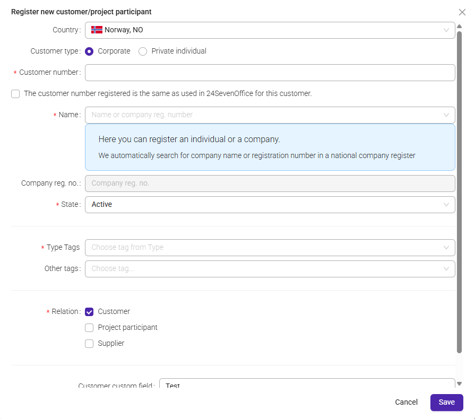This screenshot has height=419, width=475.
Task: Uncheck the Customer relation checkbox
Action: tap(89, 312)
